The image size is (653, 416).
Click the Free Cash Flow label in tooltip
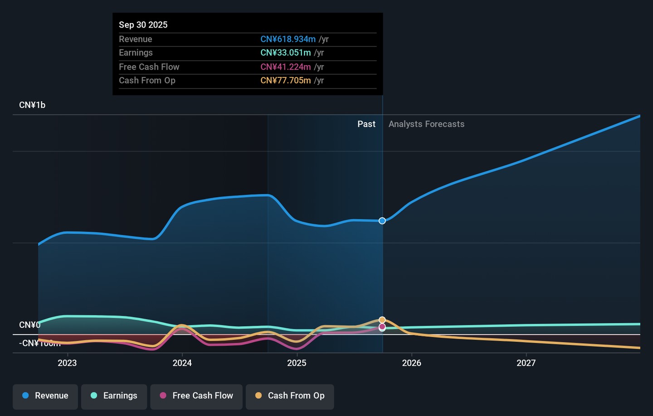pos(149,67)
